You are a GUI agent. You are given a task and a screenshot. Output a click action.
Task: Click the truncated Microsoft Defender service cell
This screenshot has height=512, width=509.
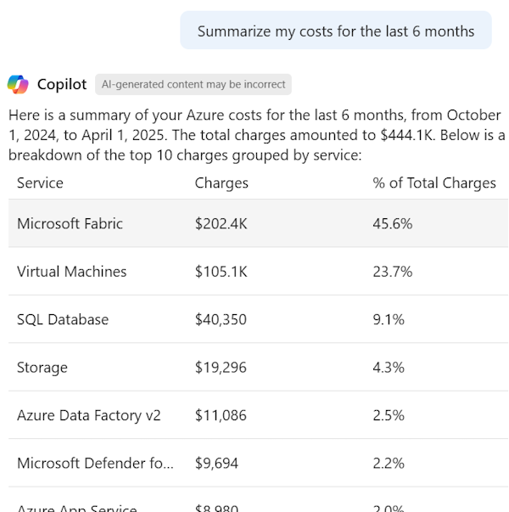click(94, 463)
